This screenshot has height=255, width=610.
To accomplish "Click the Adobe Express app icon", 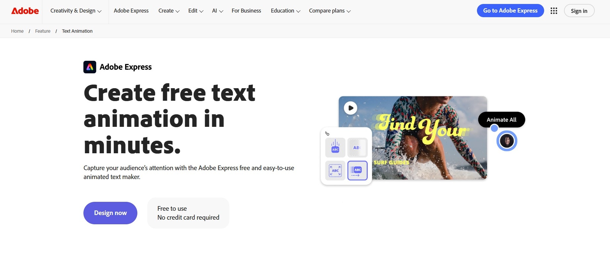I will coord(90,67).
